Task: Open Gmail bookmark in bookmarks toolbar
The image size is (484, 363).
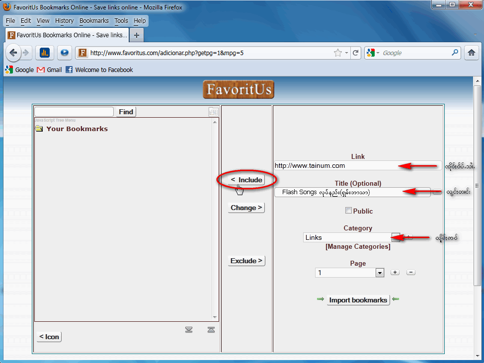Action: pos(49,70)
